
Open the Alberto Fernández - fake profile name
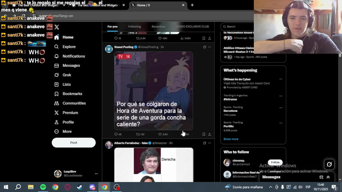point(131,143)
